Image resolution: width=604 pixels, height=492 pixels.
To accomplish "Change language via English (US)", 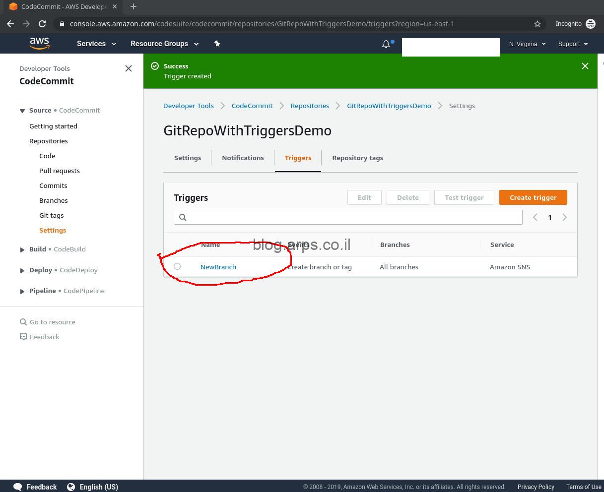I will [x=99, y=487].
